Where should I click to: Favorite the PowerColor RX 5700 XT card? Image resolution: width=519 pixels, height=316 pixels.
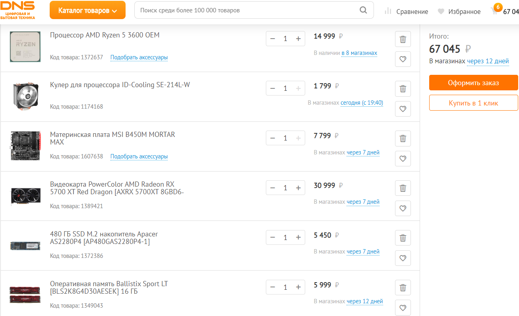click(x=403, y=208)
